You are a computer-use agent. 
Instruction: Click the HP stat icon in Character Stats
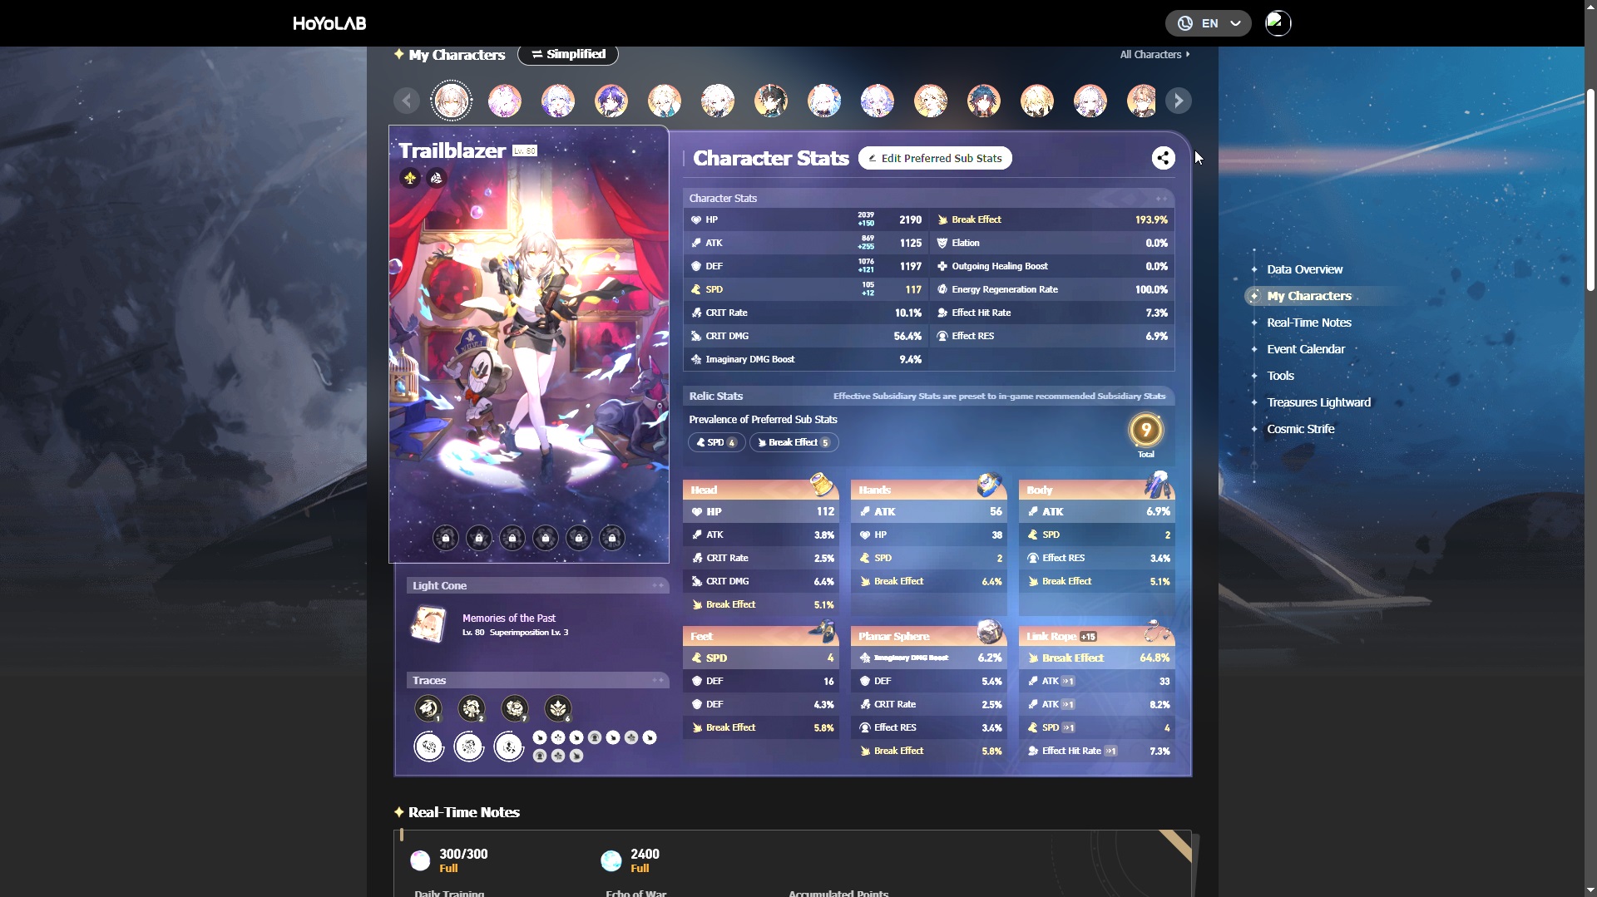click(x=696, y=219)
